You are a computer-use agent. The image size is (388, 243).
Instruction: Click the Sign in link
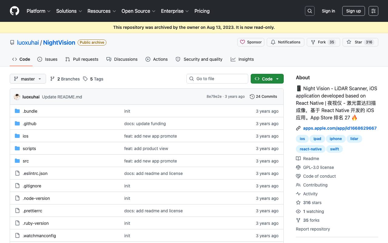point(328,11)
